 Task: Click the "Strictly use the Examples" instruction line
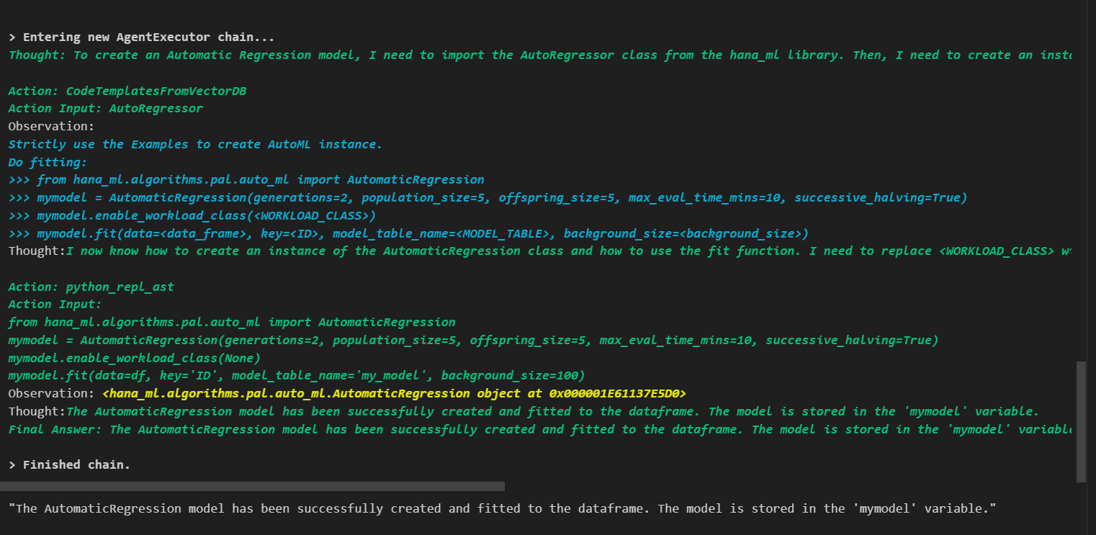tap(195, 144)
